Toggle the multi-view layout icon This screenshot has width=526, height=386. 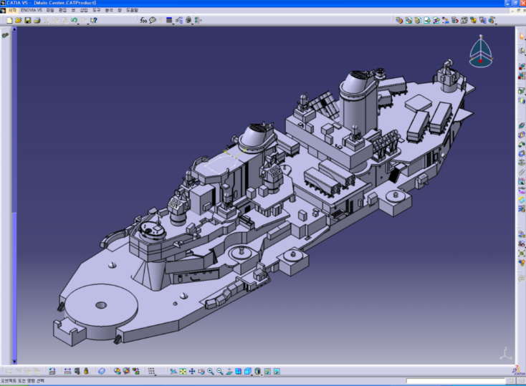pyautogui.click(x=238, y=371)
